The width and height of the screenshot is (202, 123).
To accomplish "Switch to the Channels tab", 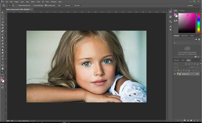I will 176,60.
